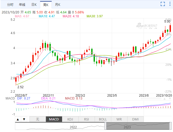The width and height of the screenshot is (173, 132).
Task: Switch indicator to WR
Action: point(119,119)
